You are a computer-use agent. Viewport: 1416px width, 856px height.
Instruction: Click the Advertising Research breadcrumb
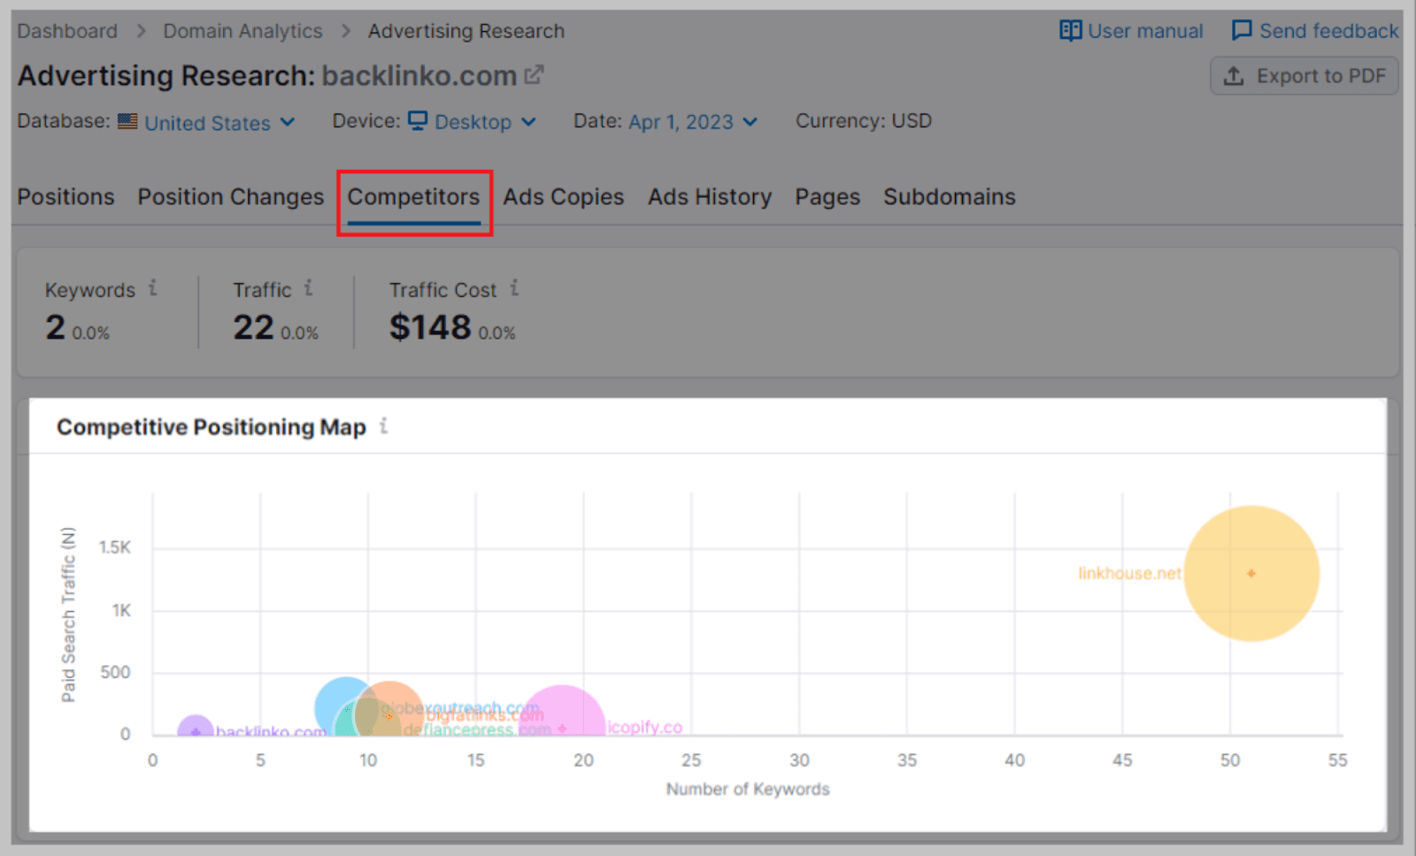[x=466, y=31]
